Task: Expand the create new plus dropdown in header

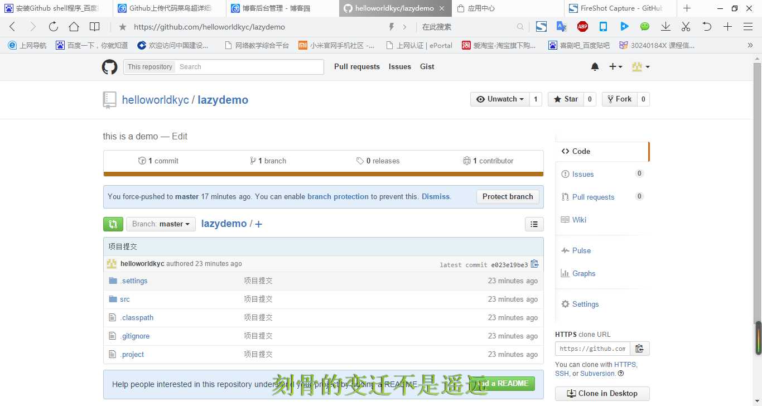Action: coord(615,67)
